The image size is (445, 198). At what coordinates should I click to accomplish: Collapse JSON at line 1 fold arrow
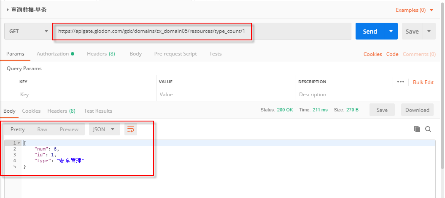[x=19, y=143]
